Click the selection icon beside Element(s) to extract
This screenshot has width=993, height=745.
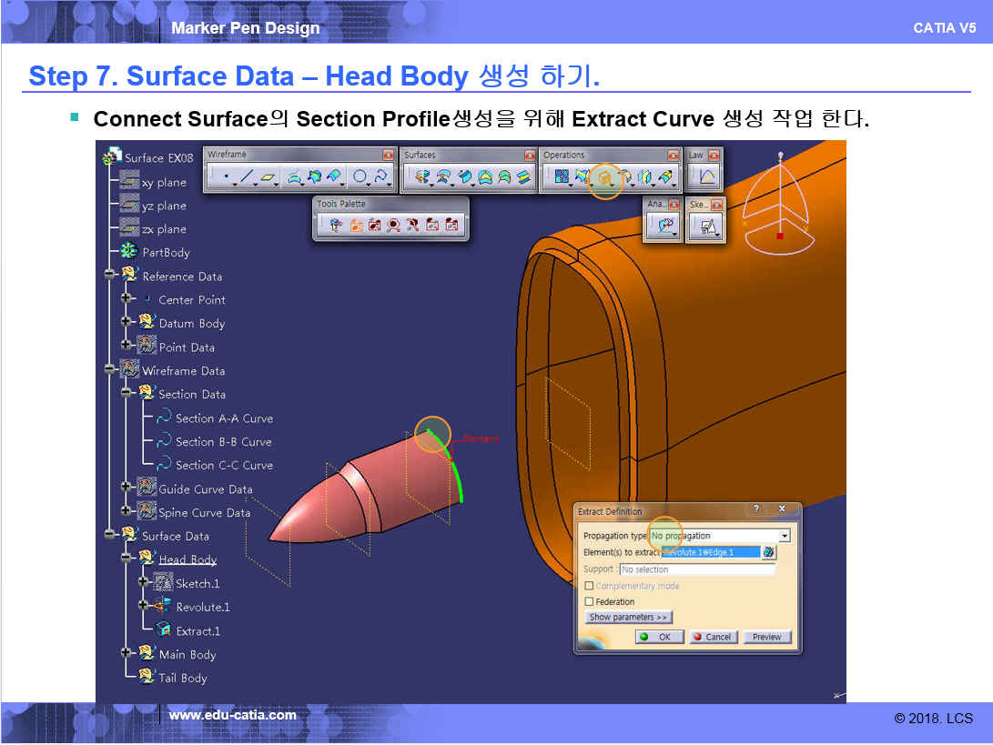click(769, 552)
